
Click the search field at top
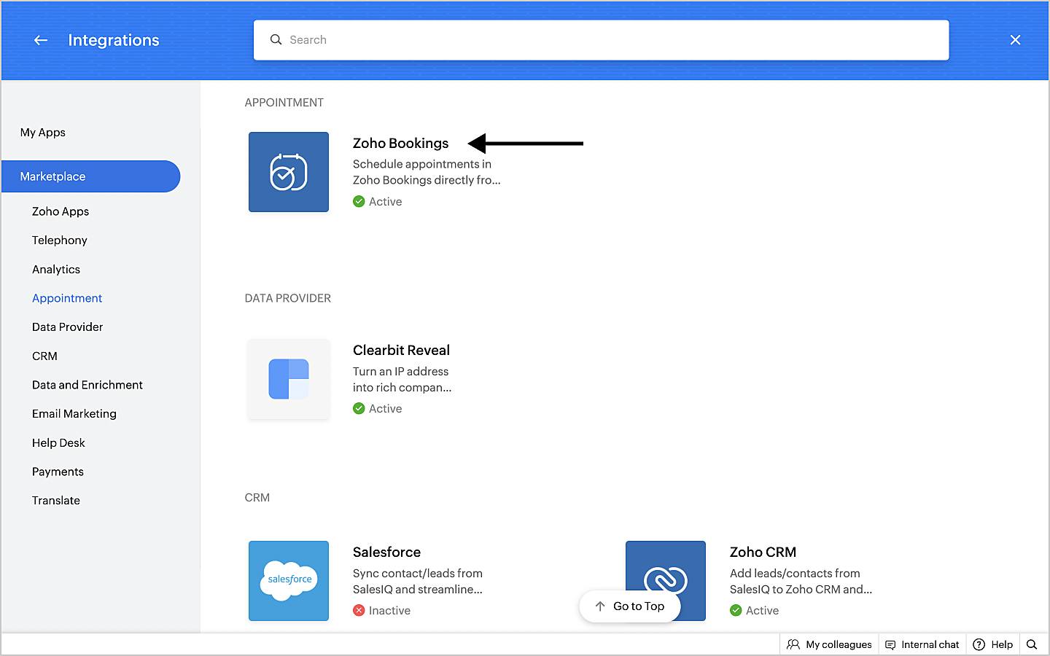coord(601,40)
